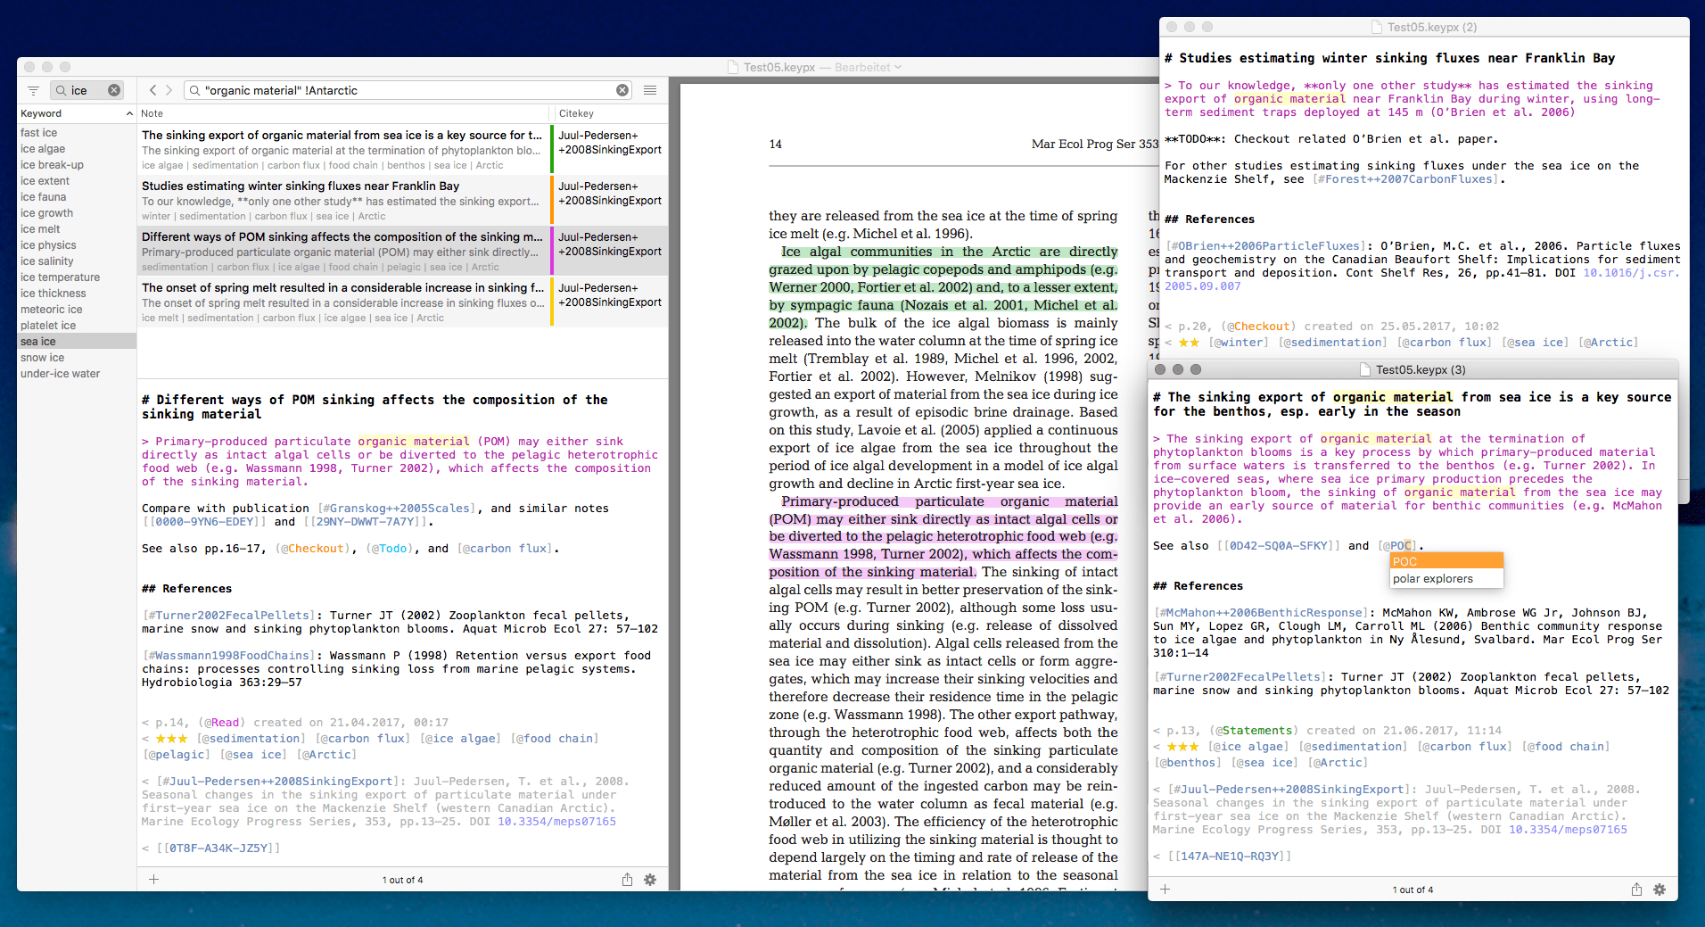
Task: Open share menu in the main window
Action: click(x=627, y=880)
